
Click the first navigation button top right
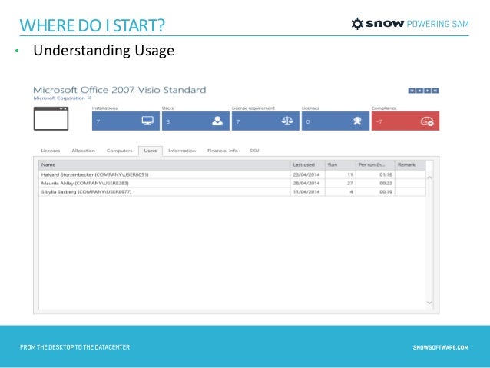(x=412, y=91)
